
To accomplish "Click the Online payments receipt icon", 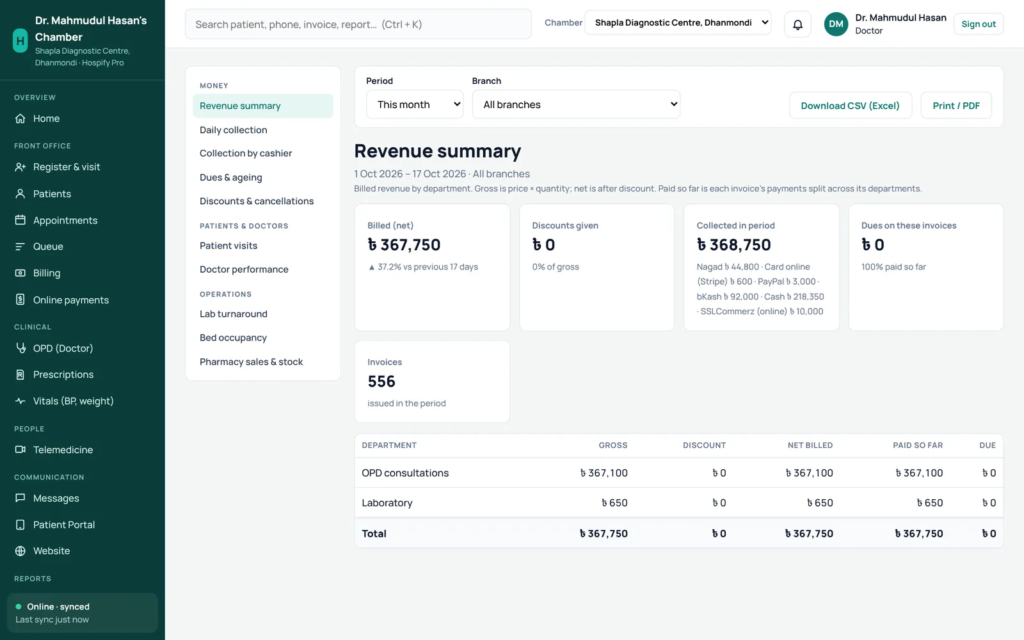I will [x=20, y=300].
